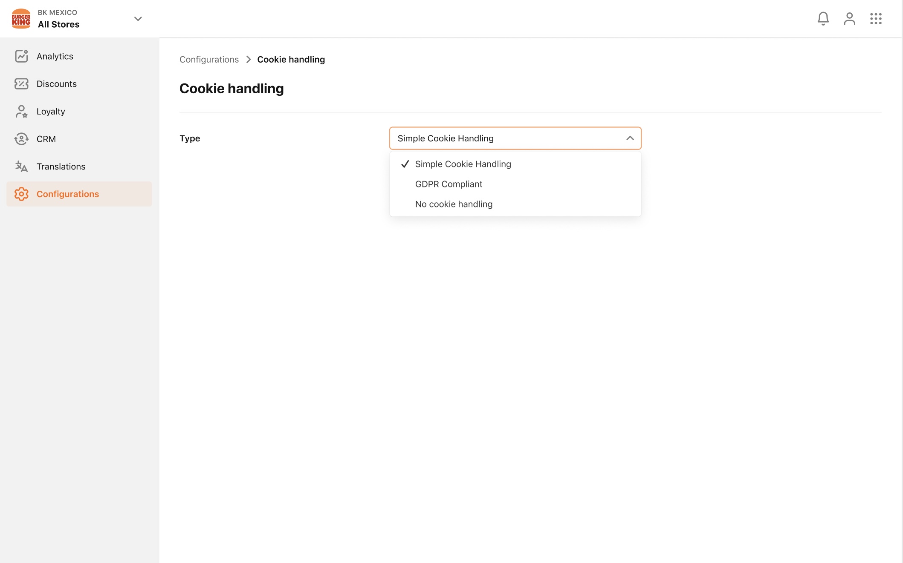Click the Translations language icon
The image size is (903, 563).
point(21,167)
